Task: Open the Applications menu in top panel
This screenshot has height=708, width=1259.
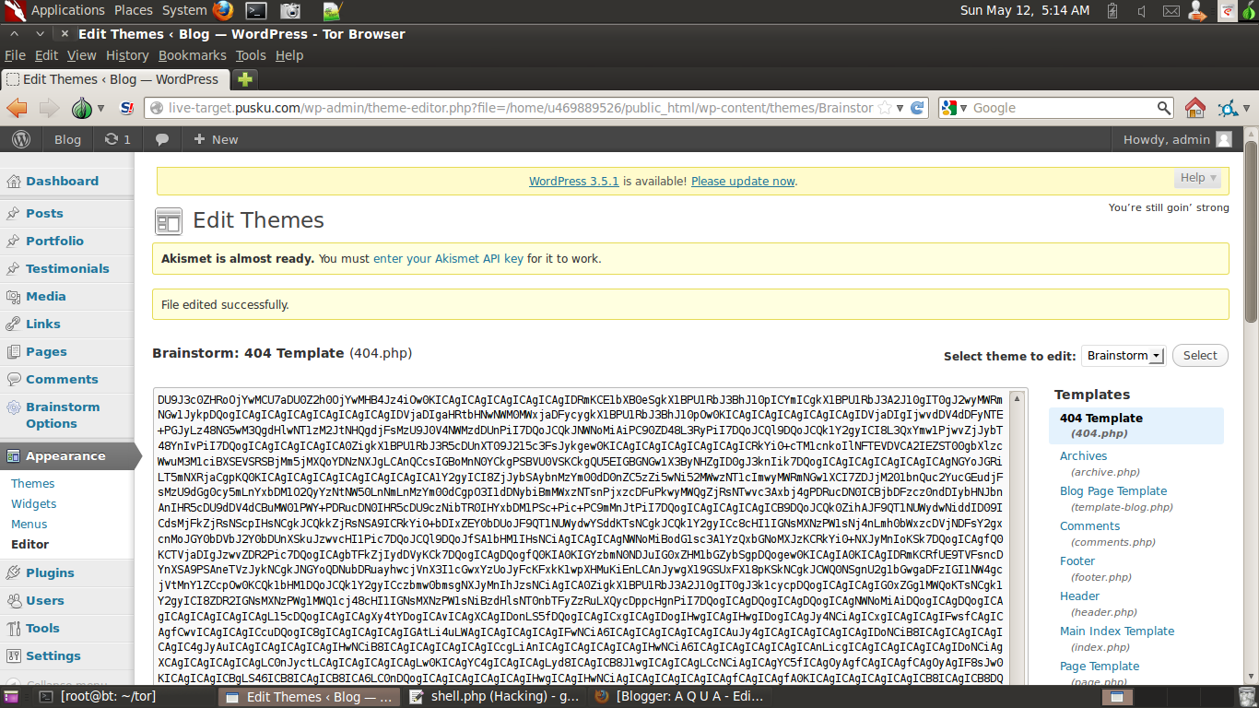Action: tap(68, 10)
